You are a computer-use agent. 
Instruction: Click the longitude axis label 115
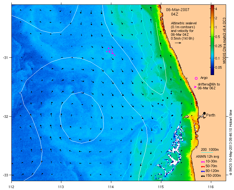(161, 187)
